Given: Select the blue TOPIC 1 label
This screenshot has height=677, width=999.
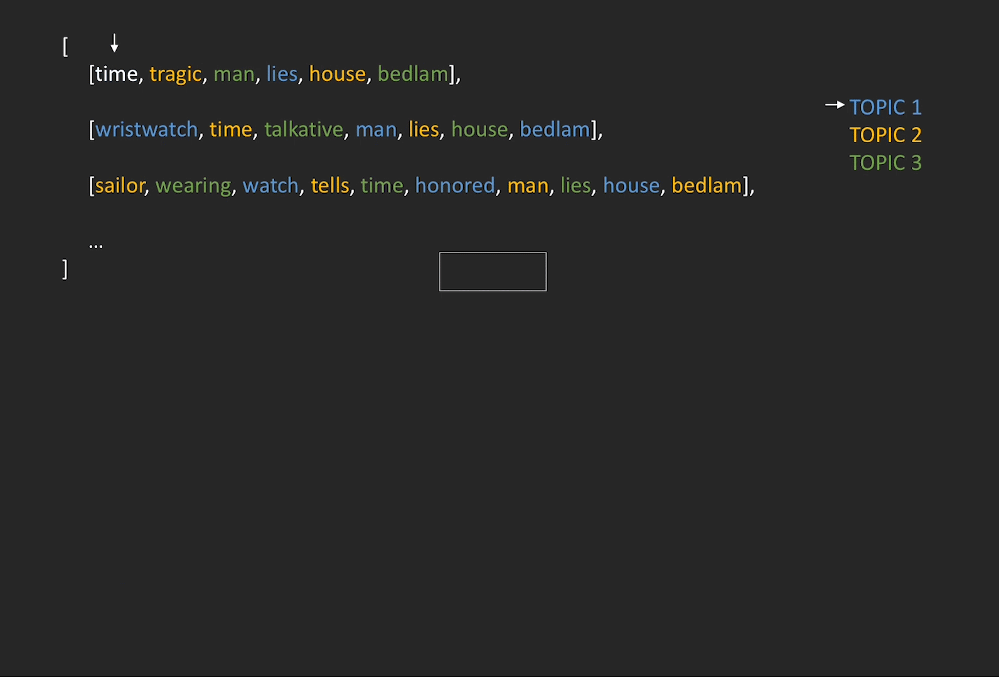Looking at the screenshot, I should click(x=885, y=107).
